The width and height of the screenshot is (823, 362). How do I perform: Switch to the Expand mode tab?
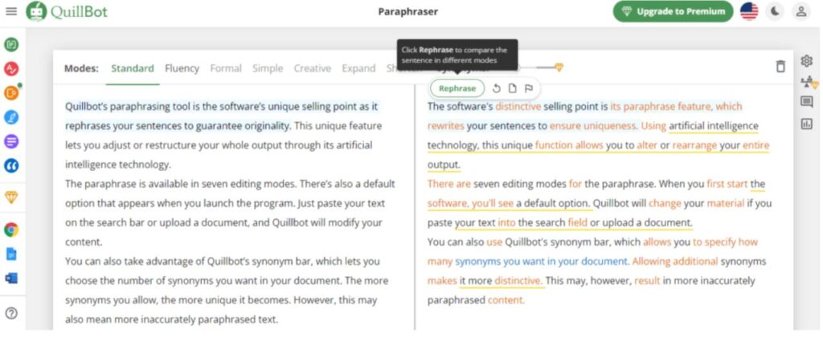click(x=358, y=69)
